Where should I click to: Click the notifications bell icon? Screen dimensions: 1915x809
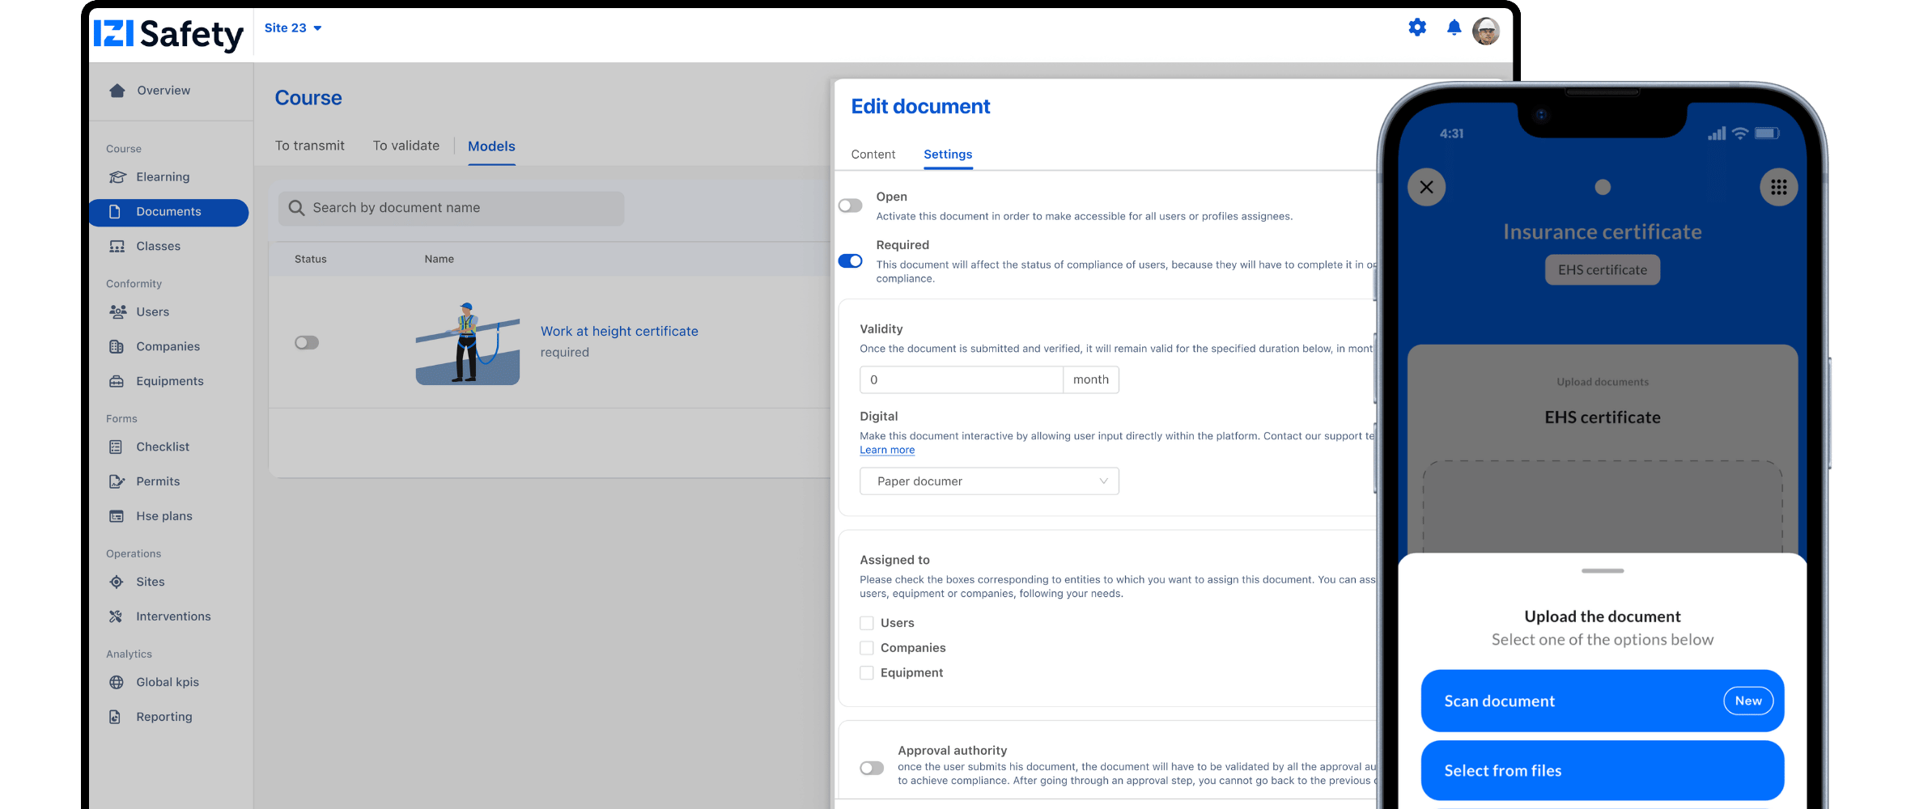click(x=1454, y=28)
